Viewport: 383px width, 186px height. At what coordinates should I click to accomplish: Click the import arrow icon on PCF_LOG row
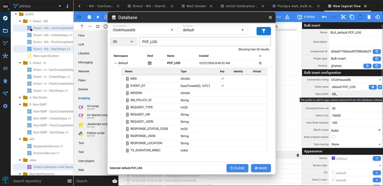tap(260, 63)
